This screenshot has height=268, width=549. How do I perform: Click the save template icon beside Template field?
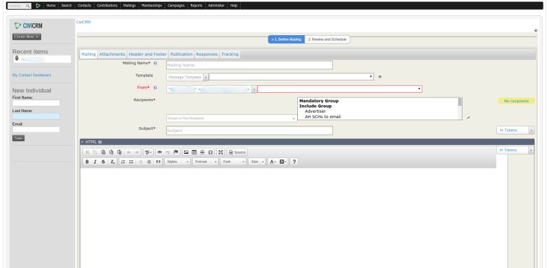[380, 76]
